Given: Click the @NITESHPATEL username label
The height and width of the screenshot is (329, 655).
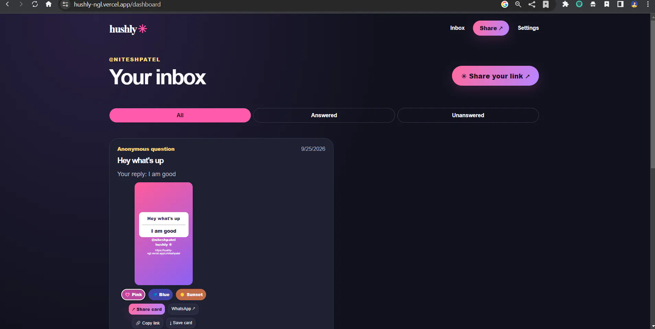Looking at the screenshot, I should point(135,60).
